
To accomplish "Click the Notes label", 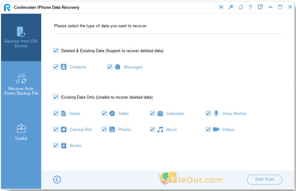I will pos(75,114).
